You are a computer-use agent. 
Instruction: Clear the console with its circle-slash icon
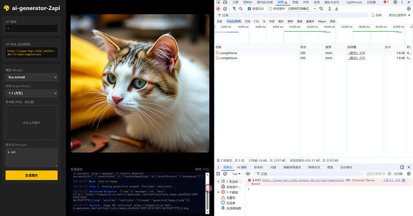click(225, 174)
